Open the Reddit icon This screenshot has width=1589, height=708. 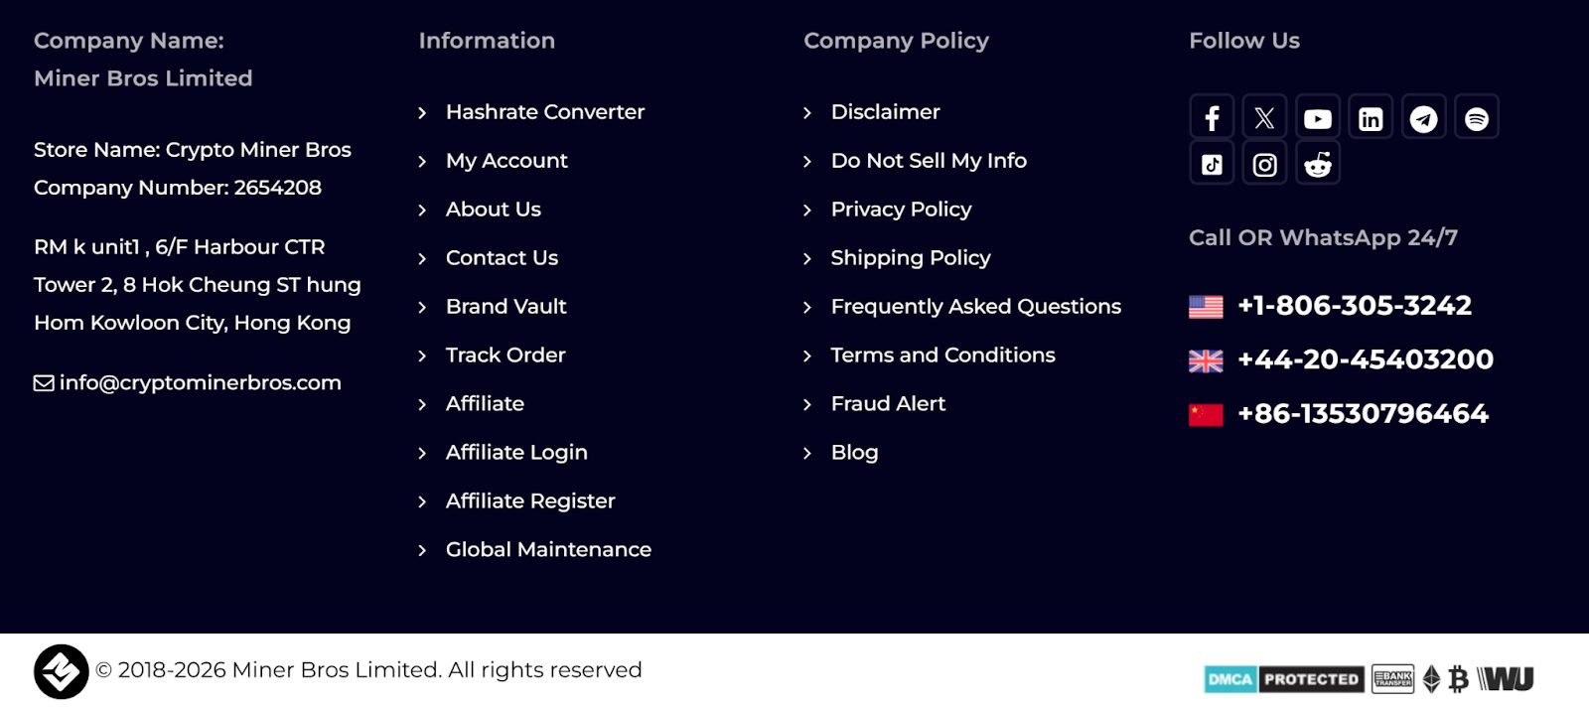coord(1318,164)
